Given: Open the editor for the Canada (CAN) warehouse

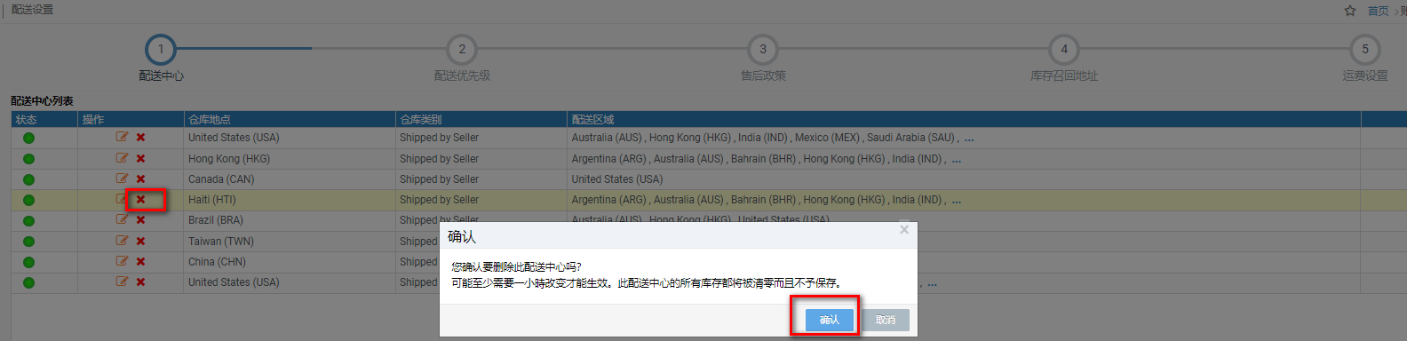Looking at the screenshot, I should tap(122, 178).
